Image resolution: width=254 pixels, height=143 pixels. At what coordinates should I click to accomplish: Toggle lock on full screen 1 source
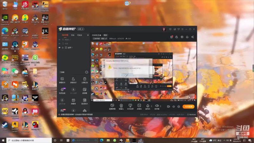pyautogui.click(x=63, y=47)
